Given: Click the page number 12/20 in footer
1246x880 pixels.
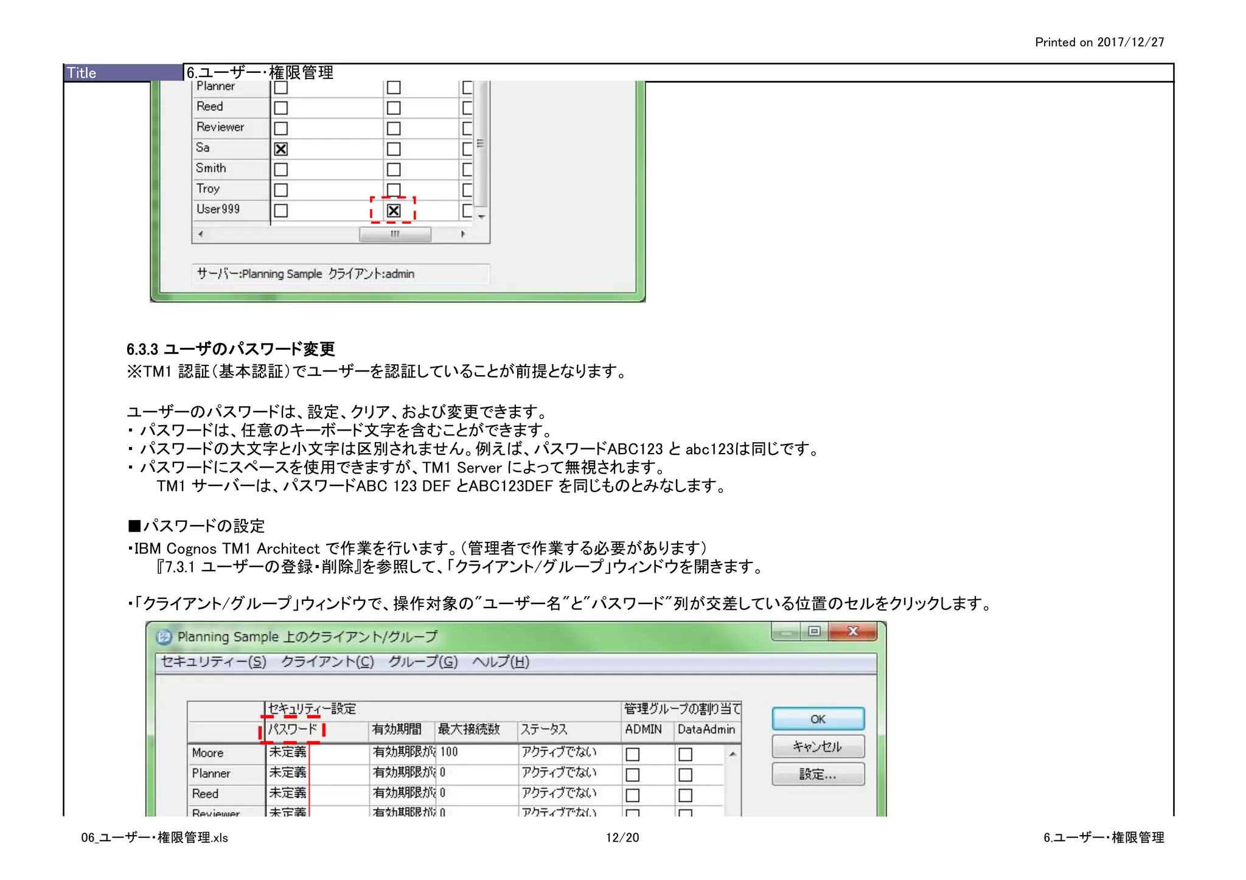Looking at the screenshot, I should pyautogui.click(x=622, y=837).
